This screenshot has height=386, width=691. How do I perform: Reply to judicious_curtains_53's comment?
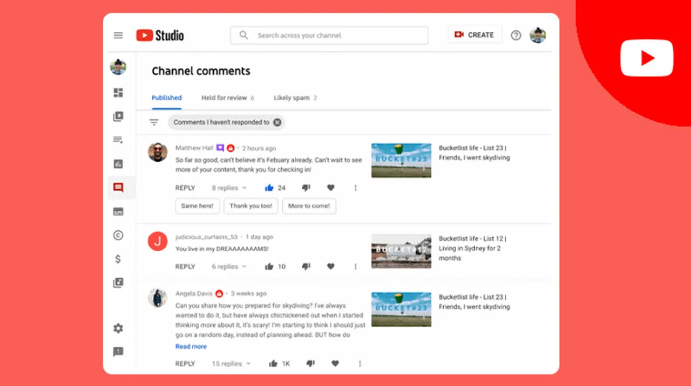pos(185,266)
